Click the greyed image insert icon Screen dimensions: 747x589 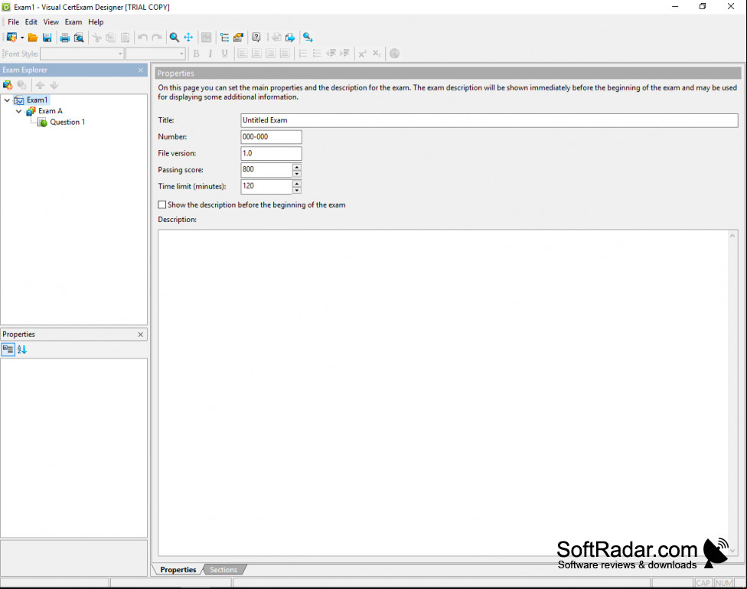[x=207, y=38]
